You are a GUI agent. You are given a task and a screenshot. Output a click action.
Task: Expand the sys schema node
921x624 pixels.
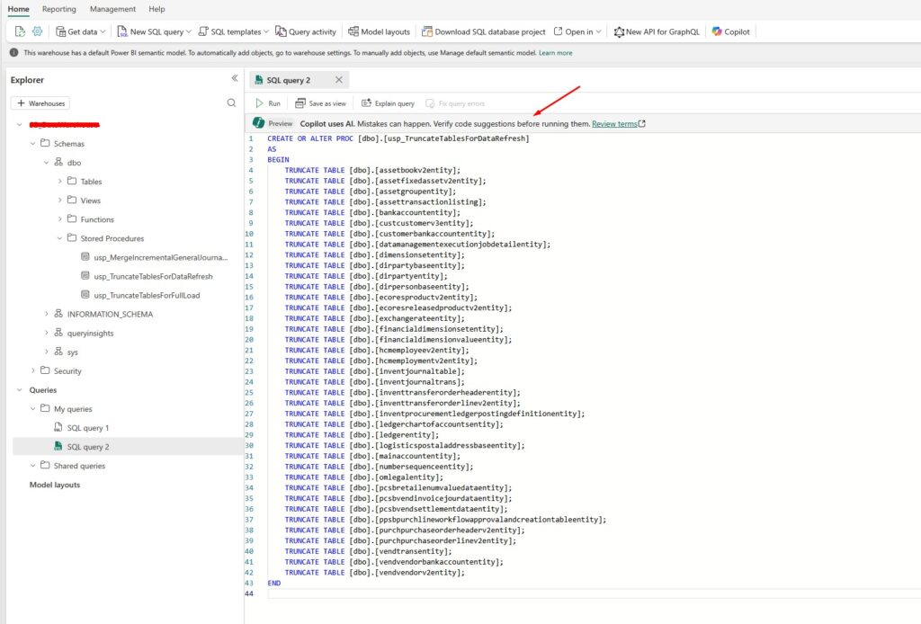tap(47, 352)
